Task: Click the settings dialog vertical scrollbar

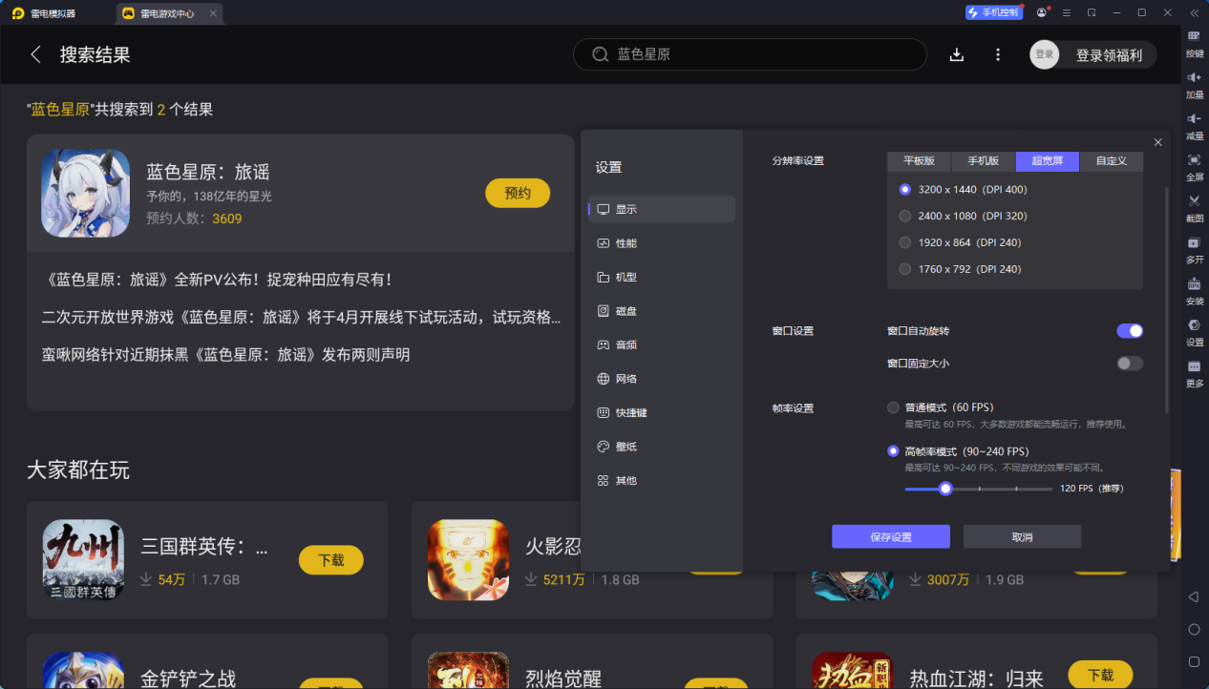Action: [x=1166, y=301]
